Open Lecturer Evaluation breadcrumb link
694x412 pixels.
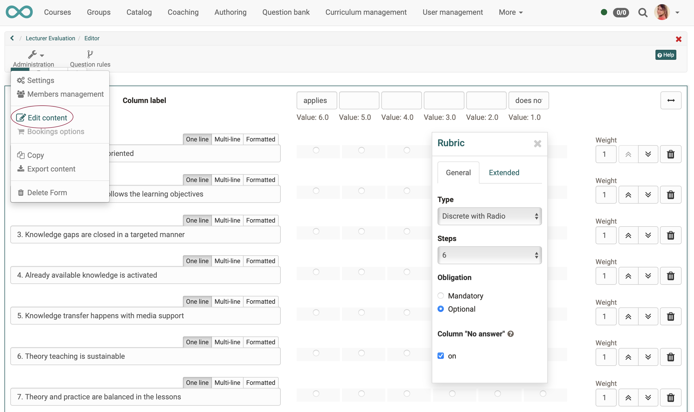50,38
